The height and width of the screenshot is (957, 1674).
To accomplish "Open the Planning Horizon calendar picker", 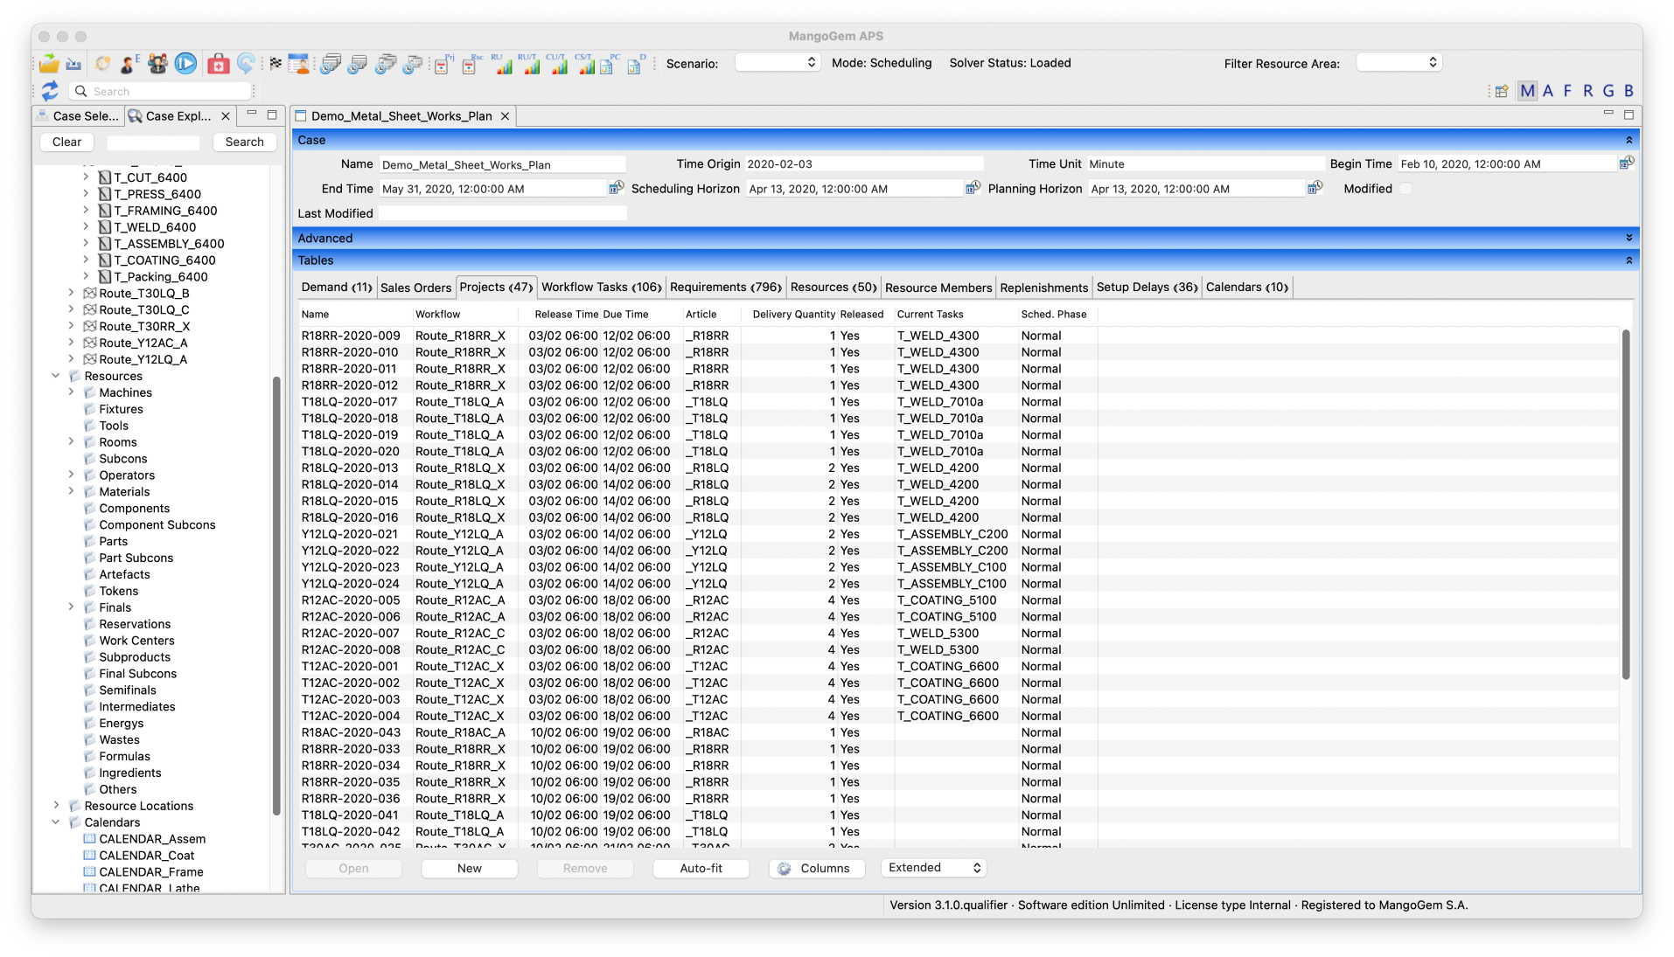I will click(1315, 188).
